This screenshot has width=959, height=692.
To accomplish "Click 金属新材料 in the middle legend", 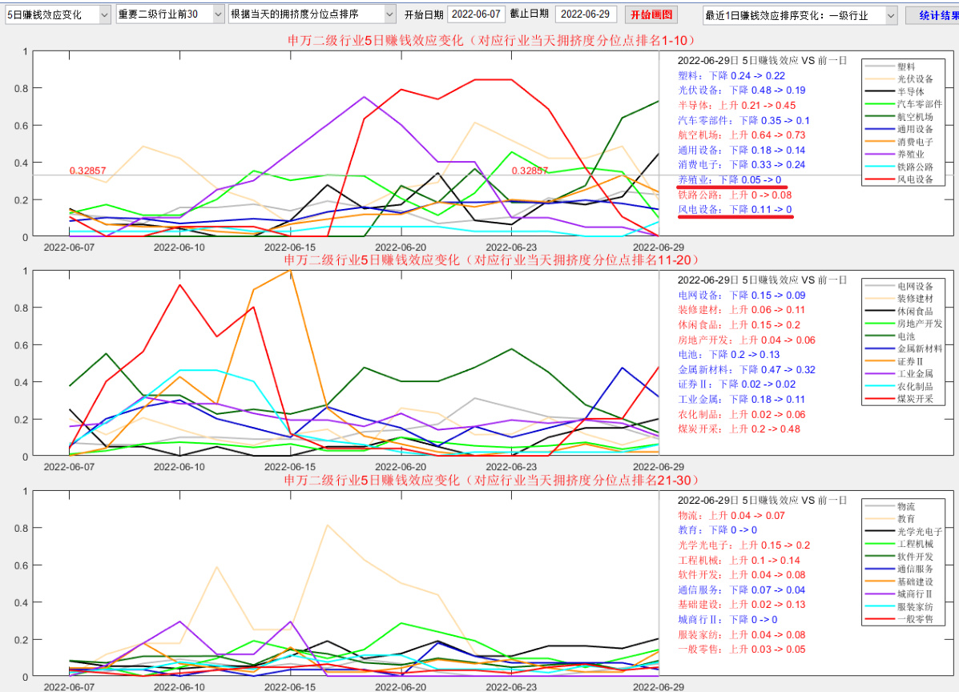I will click(x=920, y=348).
